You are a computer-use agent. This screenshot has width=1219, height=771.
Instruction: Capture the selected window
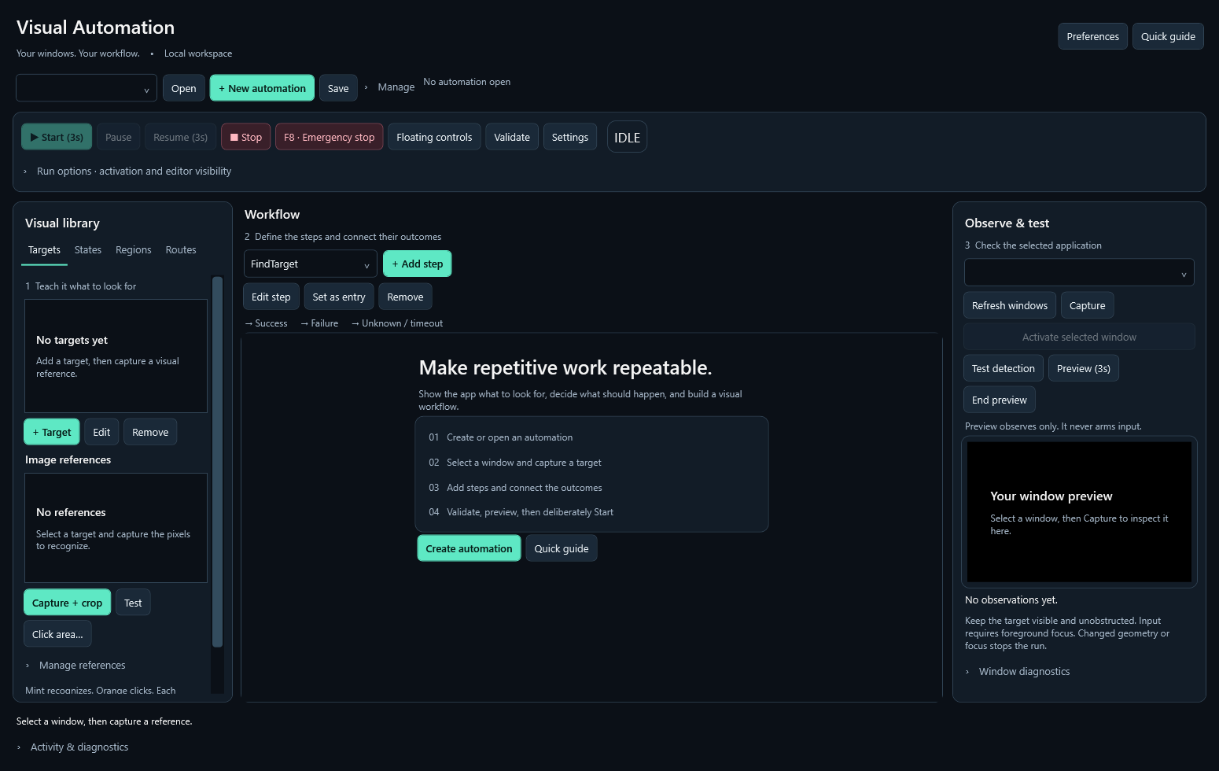pyautogui.click(x=1087, y=305)
